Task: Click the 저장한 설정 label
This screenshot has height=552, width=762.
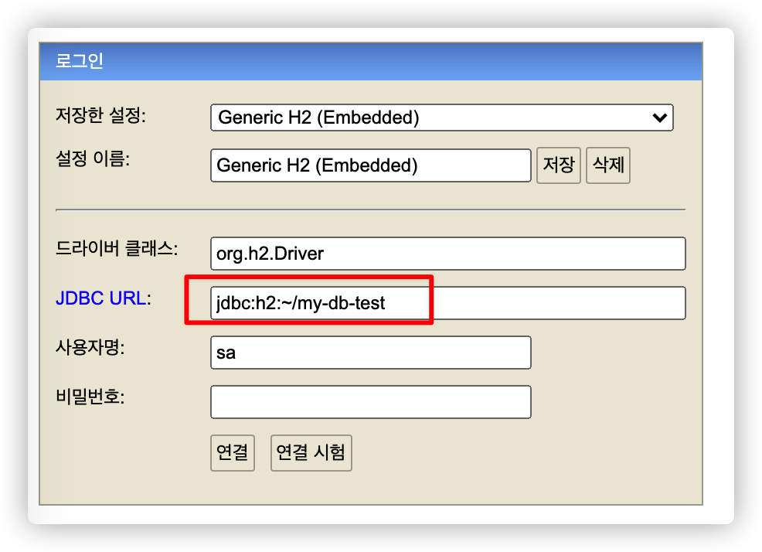Action: pyautogui.click(x=100, y=115)
